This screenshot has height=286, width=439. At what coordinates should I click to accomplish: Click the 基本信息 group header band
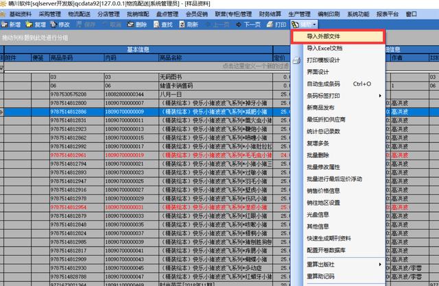point(139,50)
